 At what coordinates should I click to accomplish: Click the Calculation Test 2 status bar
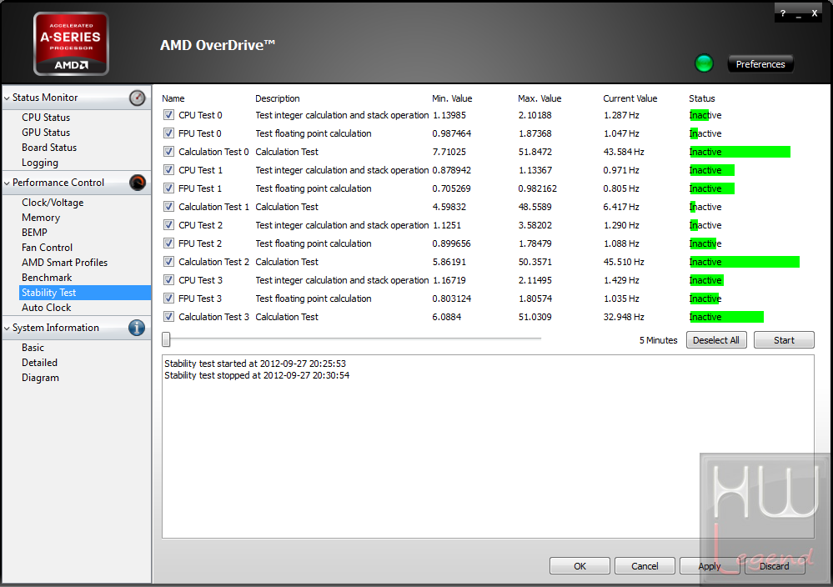pyautogui.click(x=745, y=262)
